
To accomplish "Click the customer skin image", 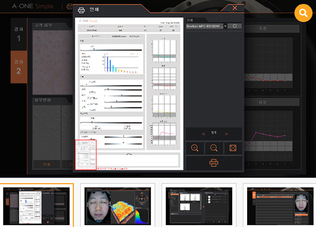I will click(x=53, y=62).
